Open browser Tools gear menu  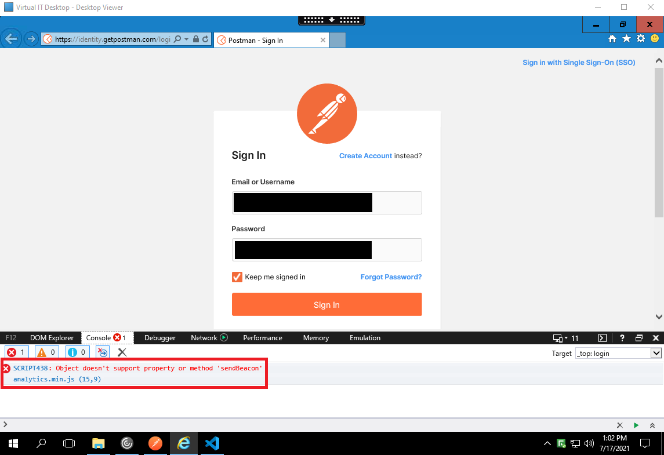(x=640, y=39)
